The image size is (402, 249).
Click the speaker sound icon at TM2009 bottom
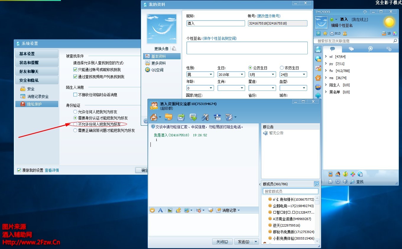(345, 182)
